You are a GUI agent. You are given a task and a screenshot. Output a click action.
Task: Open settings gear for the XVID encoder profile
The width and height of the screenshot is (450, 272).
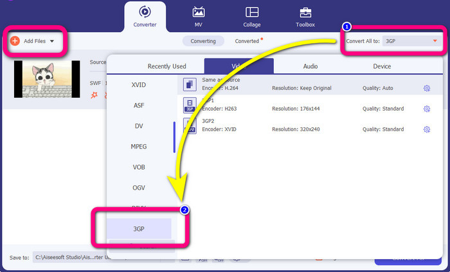pos(426,129)
